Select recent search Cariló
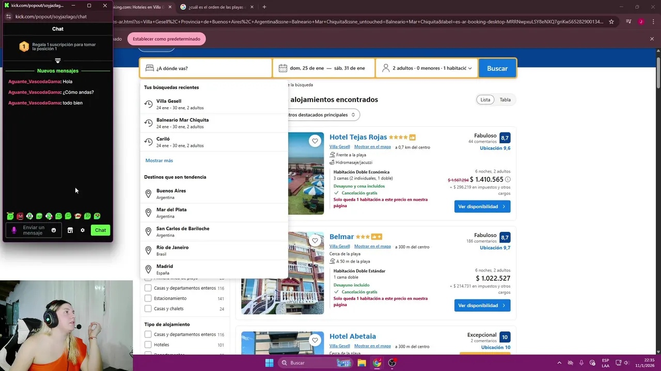Image resolution: width=661 pixels, height=371 pixels. point(214,142)
